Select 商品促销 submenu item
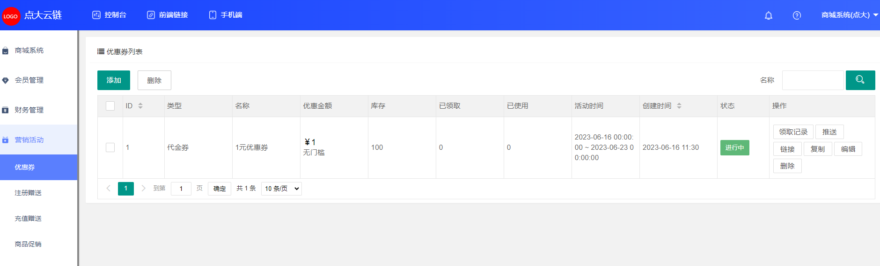This screenshot has height=266, width=880. pos(38,244)
